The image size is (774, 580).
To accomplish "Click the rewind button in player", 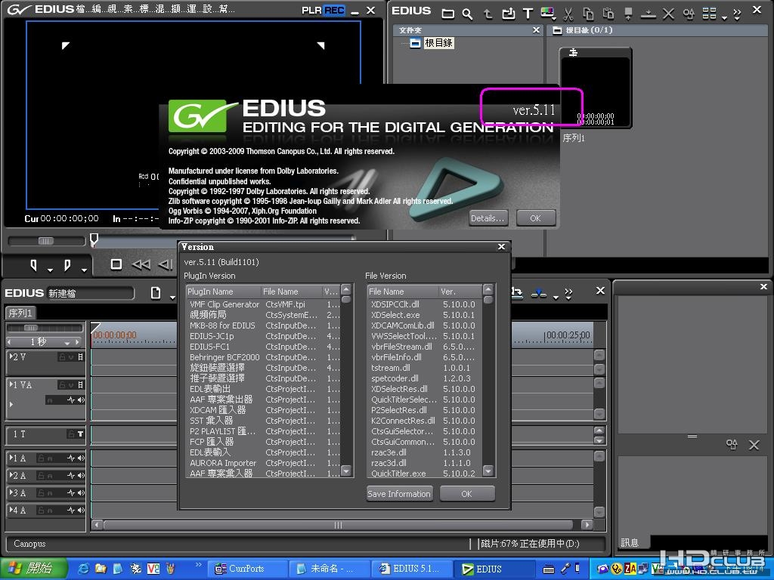I will [141, 265].
